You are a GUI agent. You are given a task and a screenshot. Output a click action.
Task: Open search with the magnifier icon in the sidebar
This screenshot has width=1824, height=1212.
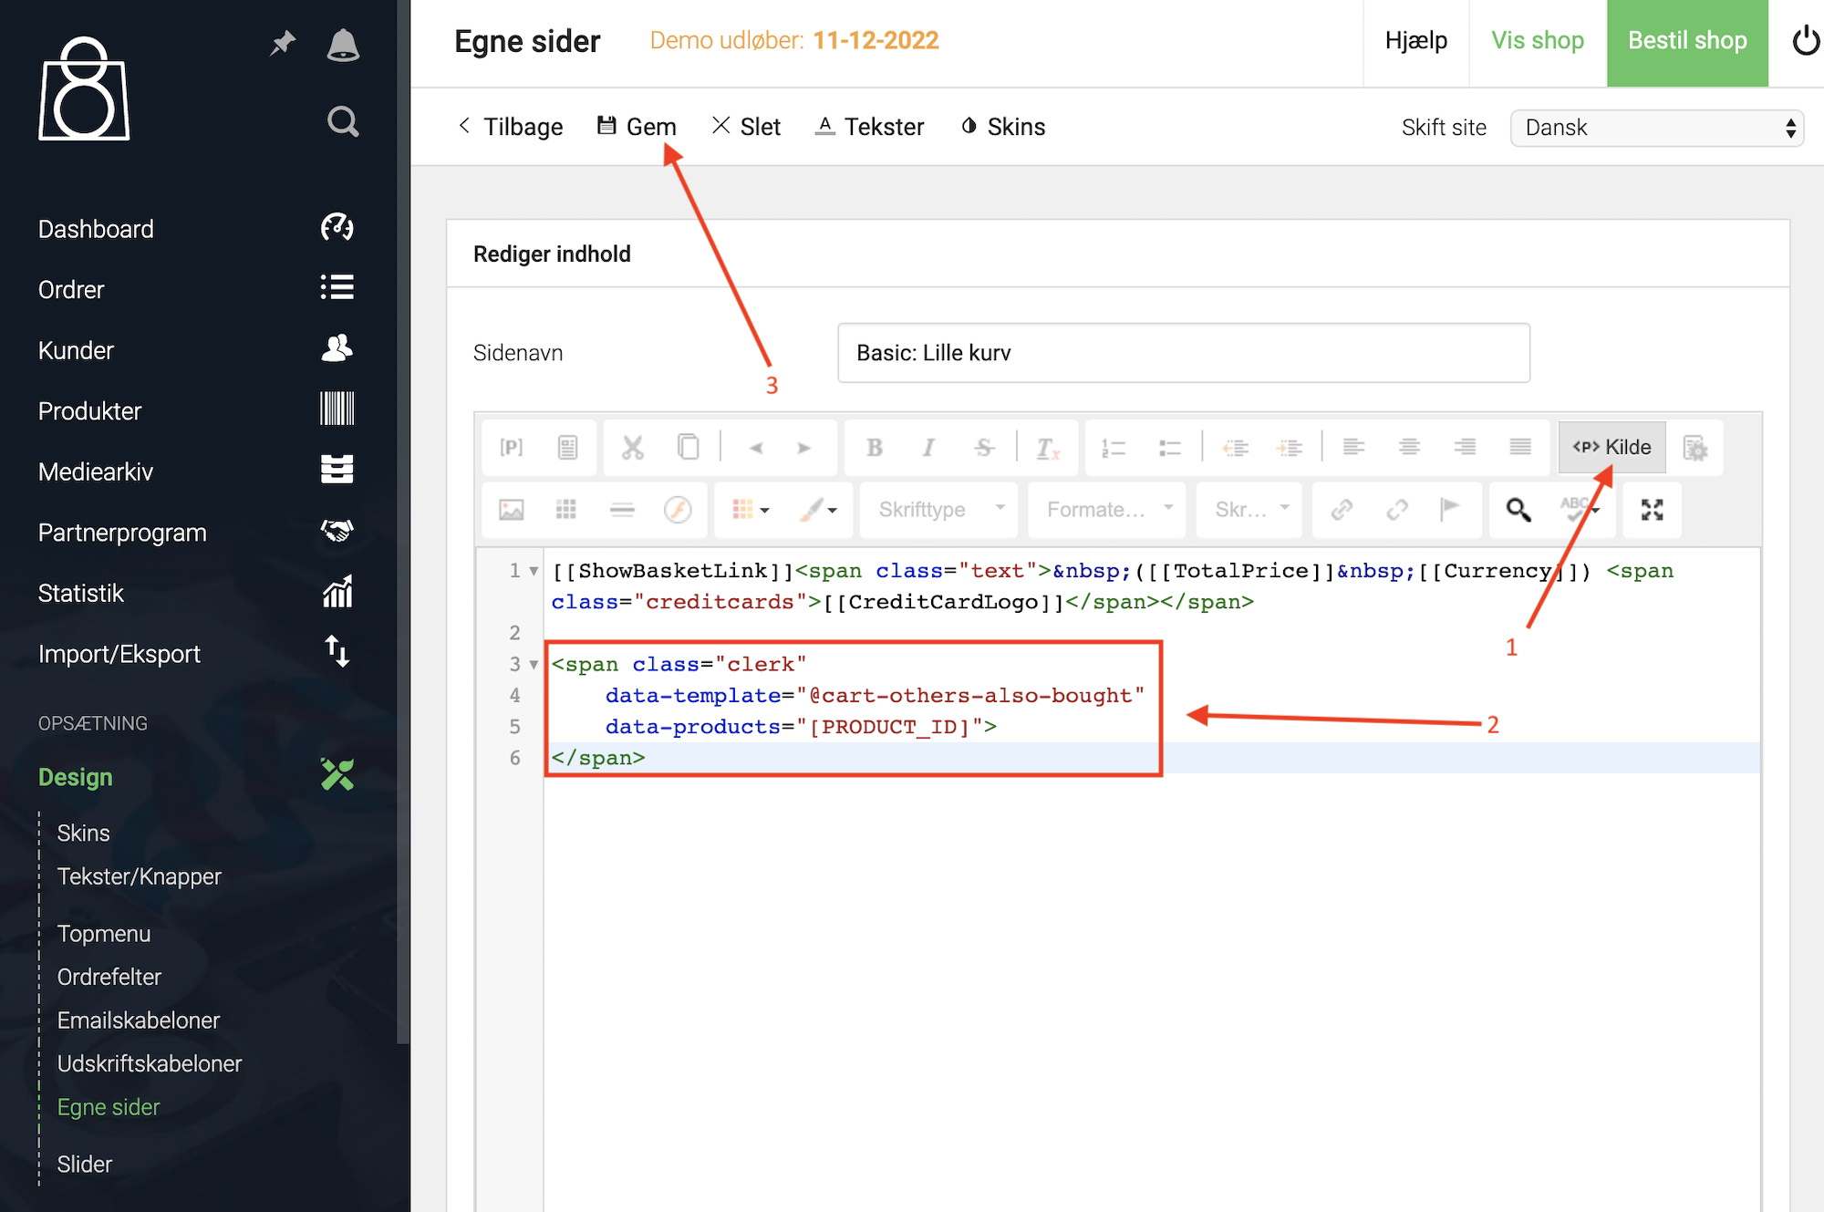(343, 121)
